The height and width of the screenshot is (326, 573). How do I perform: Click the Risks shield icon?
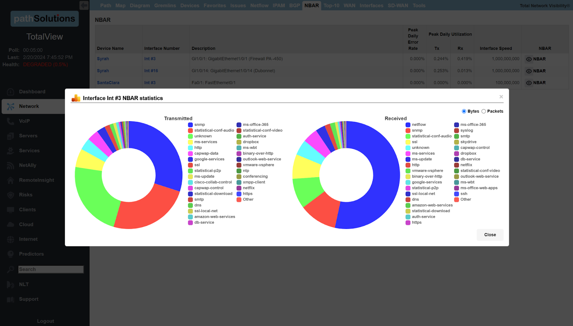click(11, 195)
